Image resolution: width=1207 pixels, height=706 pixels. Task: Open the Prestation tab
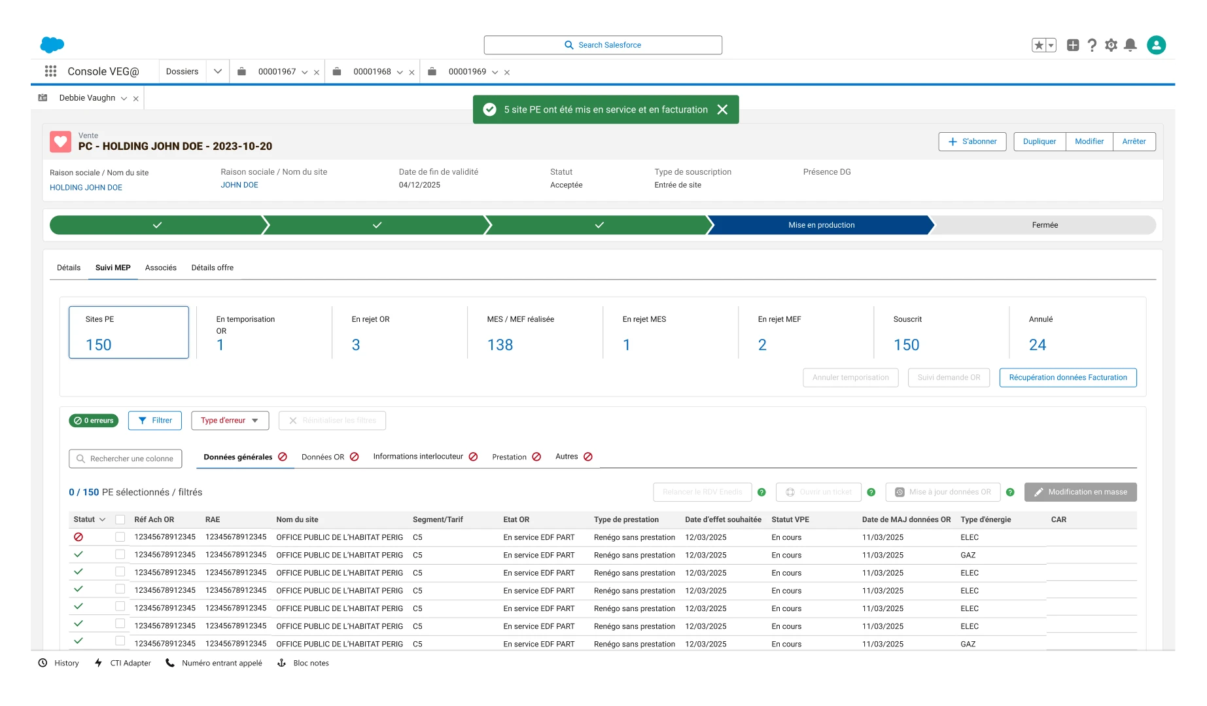click(x=517, y=457)
